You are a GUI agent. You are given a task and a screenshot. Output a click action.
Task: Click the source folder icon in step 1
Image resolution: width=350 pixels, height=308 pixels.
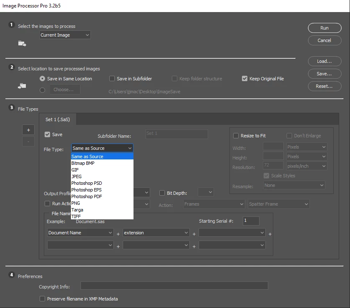[22, 44]
